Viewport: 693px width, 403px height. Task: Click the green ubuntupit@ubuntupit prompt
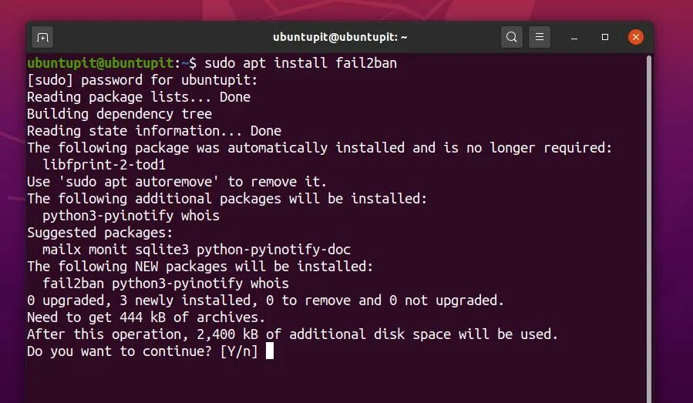click(100, 62)
